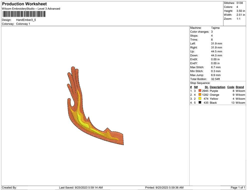Click the 'Purple' description in row 1
Viewport: 247px width, 190px height.
[214, 91]
